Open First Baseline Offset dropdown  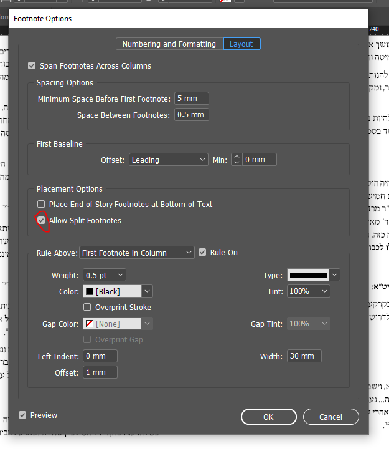(169, 160)
